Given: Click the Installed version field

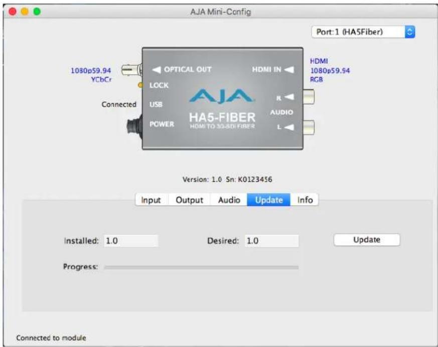Looking at the screenshot, I should click(x=131, y=240).
